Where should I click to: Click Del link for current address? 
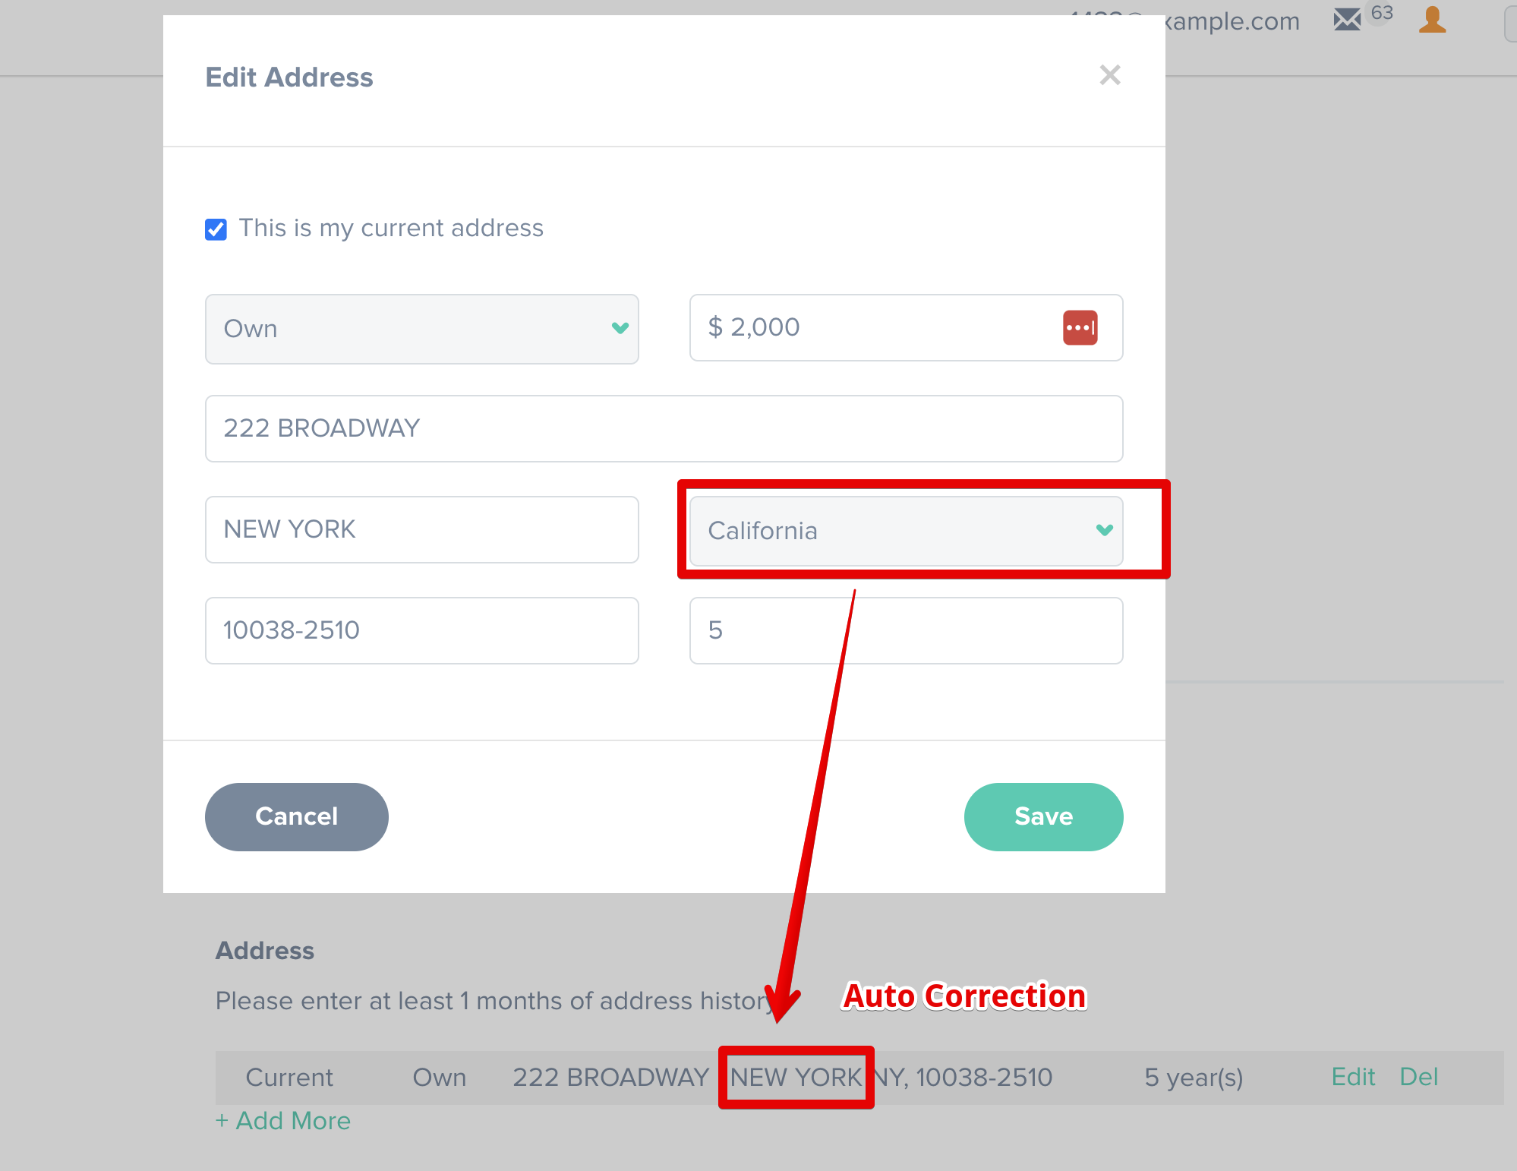click(x=1418, y=1077)
